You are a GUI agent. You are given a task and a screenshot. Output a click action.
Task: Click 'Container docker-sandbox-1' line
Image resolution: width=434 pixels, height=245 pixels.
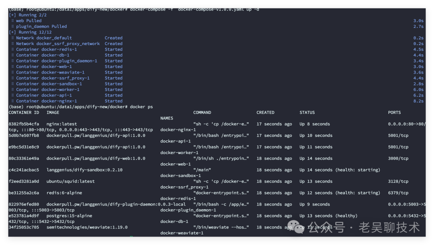[49, 84]
